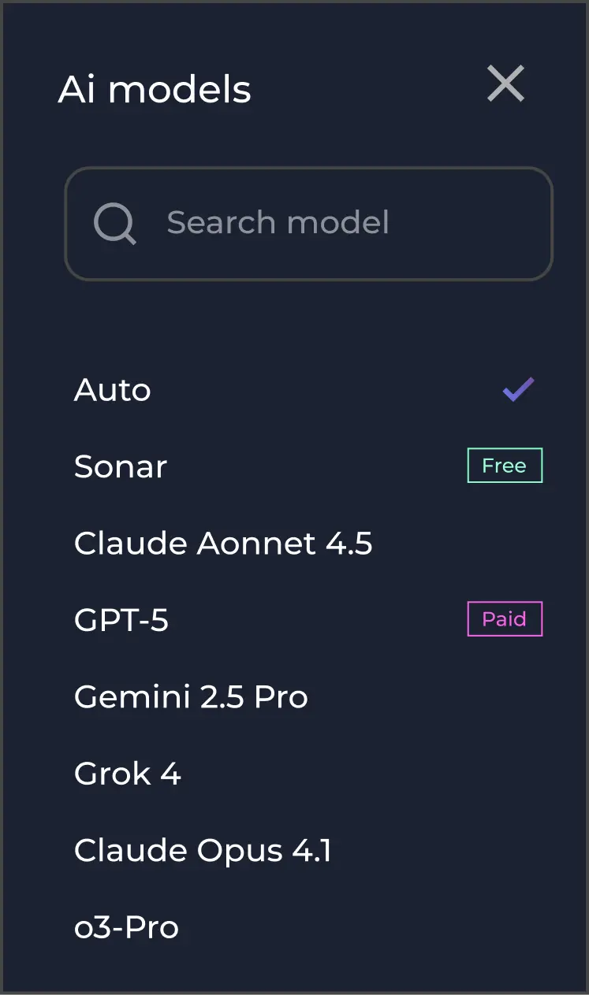Click the magnifying glass search icon

coord(115,224)
